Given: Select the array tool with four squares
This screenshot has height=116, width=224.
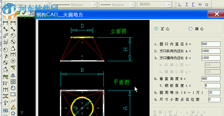Looking at the screenshot, I should pos(13,82).
